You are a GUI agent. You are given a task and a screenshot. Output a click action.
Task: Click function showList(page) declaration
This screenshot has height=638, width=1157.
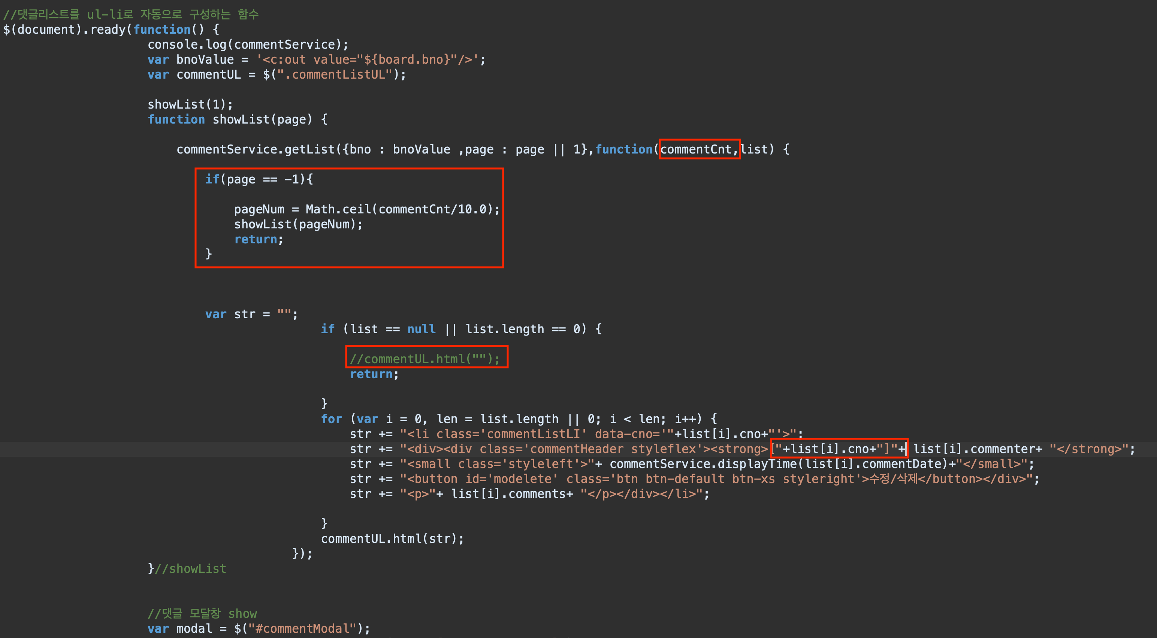(x=237, y=119)
